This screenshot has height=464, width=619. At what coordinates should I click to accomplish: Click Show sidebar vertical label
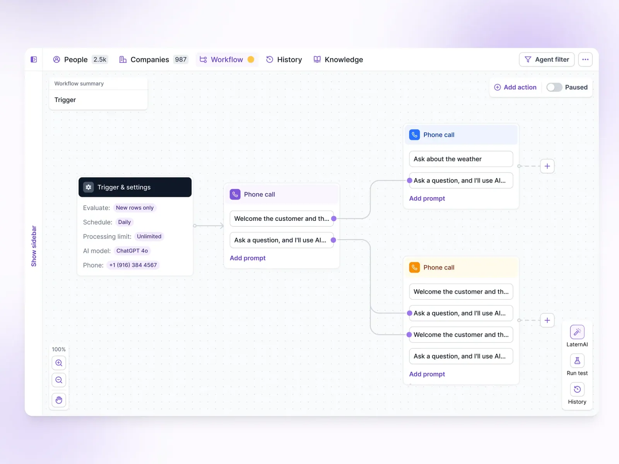(34, 246)
